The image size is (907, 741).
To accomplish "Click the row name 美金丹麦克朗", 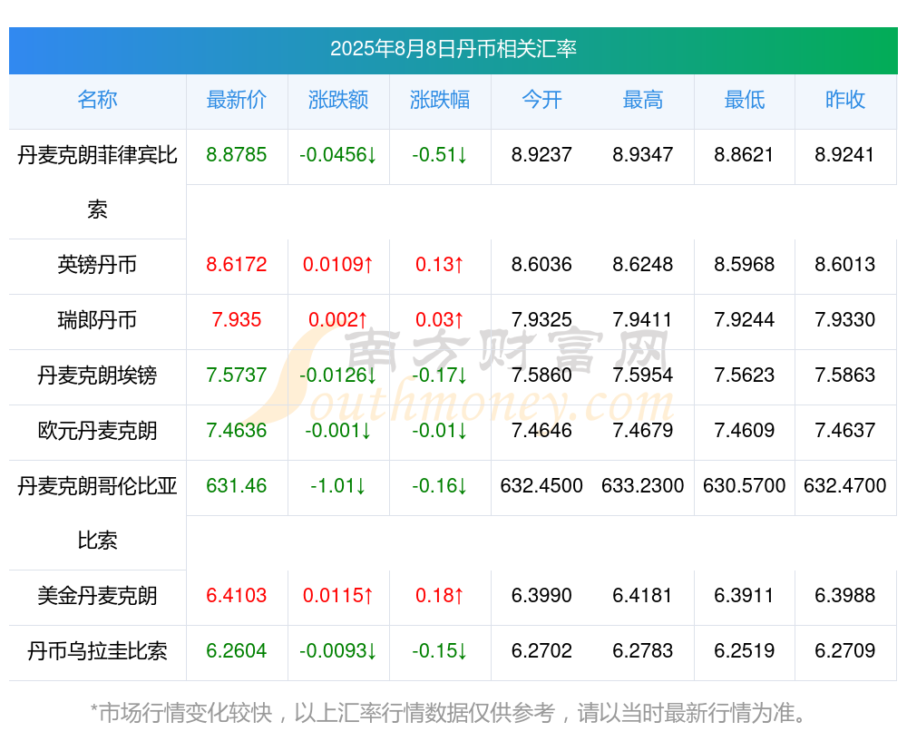I will [97, 596].
